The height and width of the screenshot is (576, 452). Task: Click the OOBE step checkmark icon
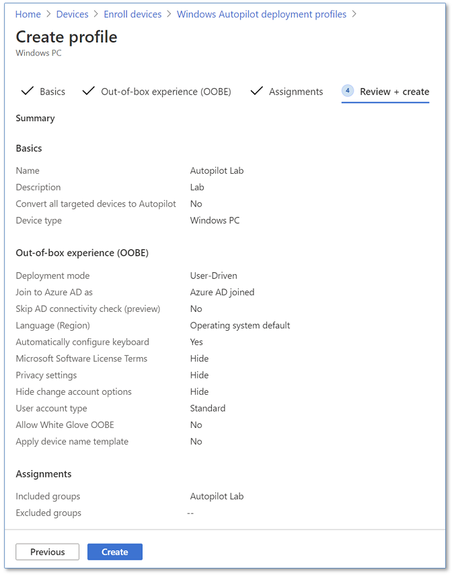point(88,91)
